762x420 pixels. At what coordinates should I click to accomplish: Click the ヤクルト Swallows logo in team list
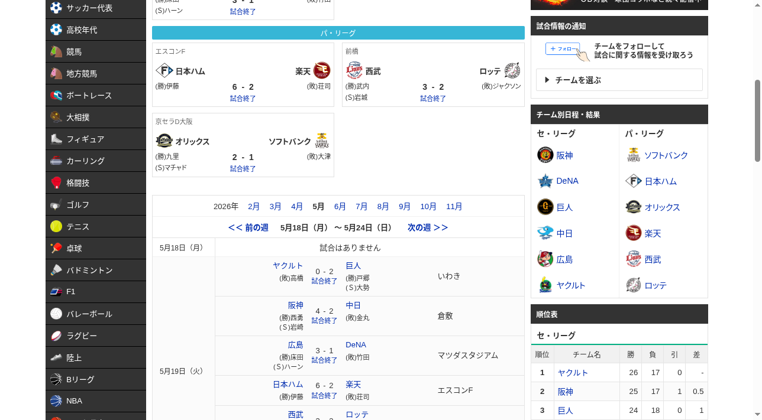(x=545, y=285)
